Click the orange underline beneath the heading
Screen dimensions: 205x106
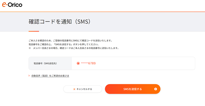[34, 31]
